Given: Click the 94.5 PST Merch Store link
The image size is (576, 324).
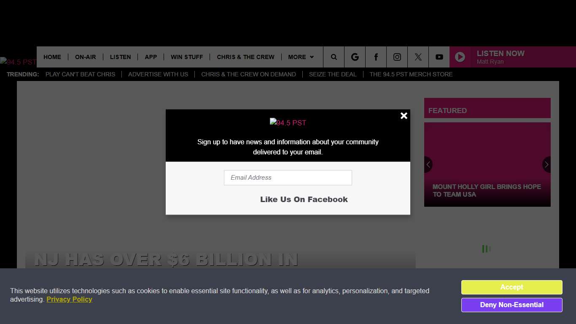Looking at the screenshot, I should click(x=411, y=74).
